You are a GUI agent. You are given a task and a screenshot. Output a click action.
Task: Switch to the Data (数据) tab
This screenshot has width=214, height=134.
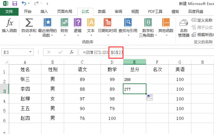coord(102,11)
